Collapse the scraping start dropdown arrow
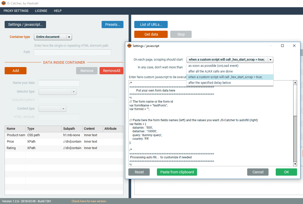The image size is (303, 204). [x=270, y=60]
